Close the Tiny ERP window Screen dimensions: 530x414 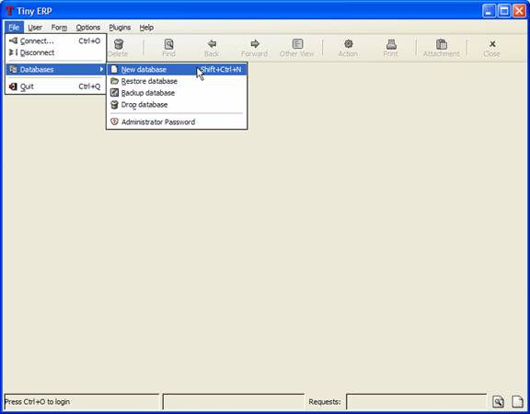519,11
